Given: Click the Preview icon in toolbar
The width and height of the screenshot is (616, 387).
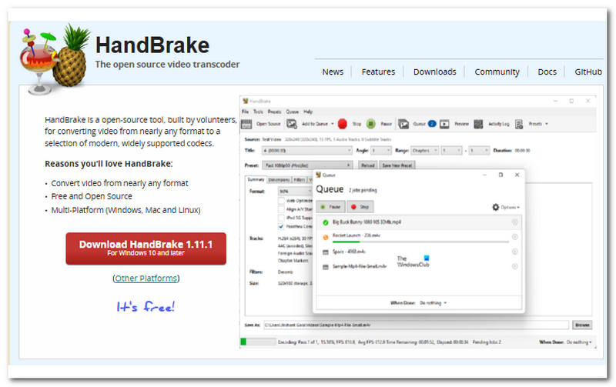Looking at the screenshot, I should [445, 123].
